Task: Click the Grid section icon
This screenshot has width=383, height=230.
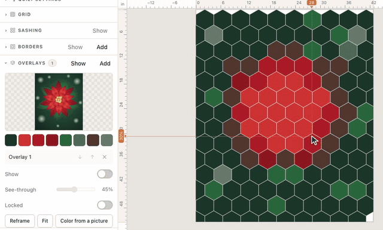Action: (13, 14)
